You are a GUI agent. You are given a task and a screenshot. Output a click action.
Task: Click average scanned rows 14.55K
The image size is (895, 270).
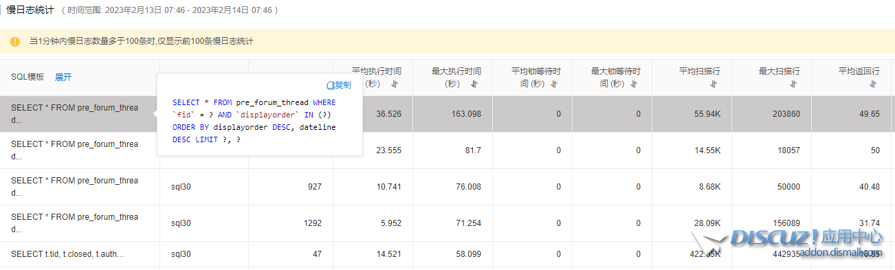[x=707, y=150]
